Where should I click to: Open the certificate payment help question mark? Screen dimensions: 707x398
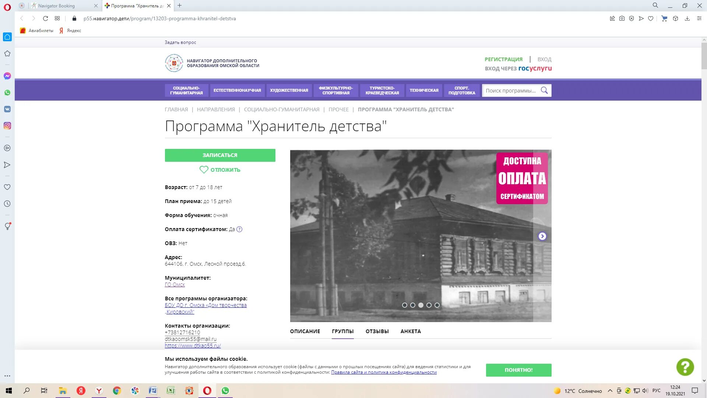pyautogui.click(x=239, y=229)
